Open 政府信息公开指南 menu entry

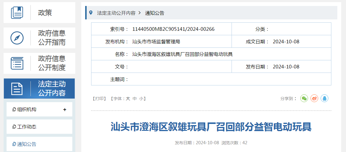52,38
